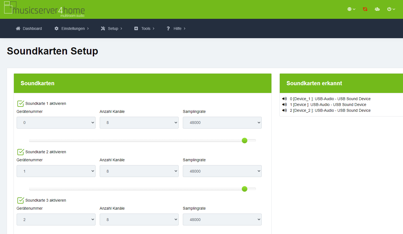Viewport: 403px width, 234px height.
Task: Open the Tools menu
Action: [x=144, y=28]
